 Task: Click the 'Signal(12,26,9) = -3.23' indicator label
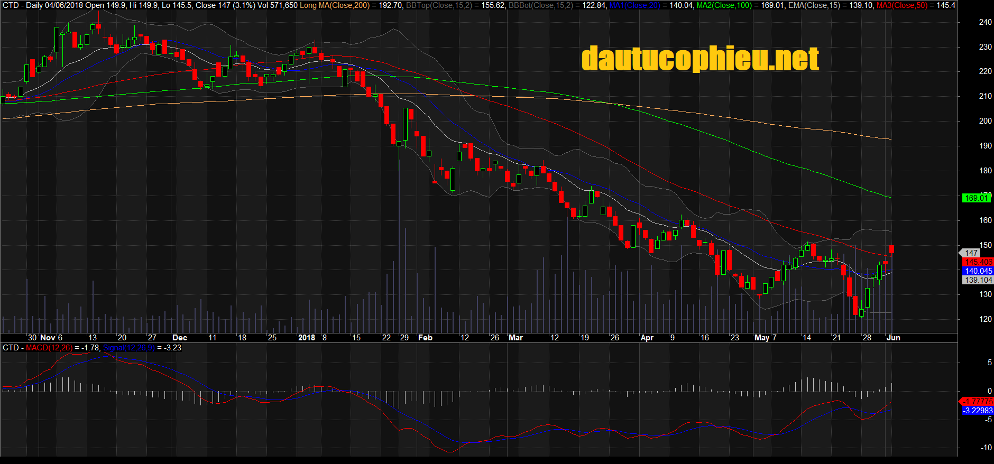pyautogui.click(x=142, y=348)
